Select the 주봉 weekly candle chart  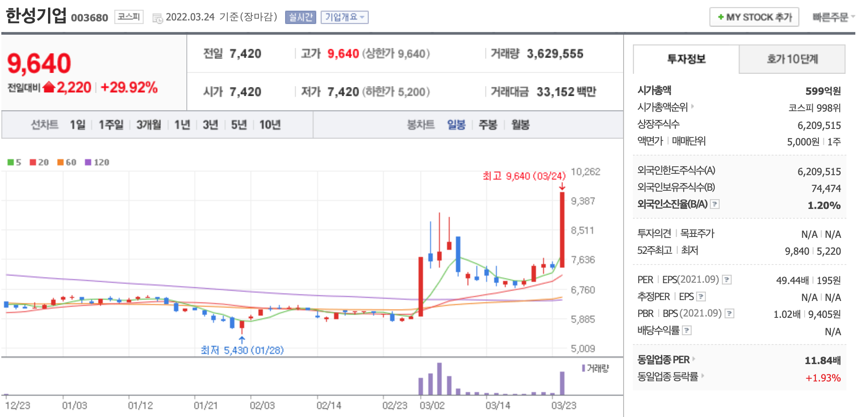pos(487,125)
